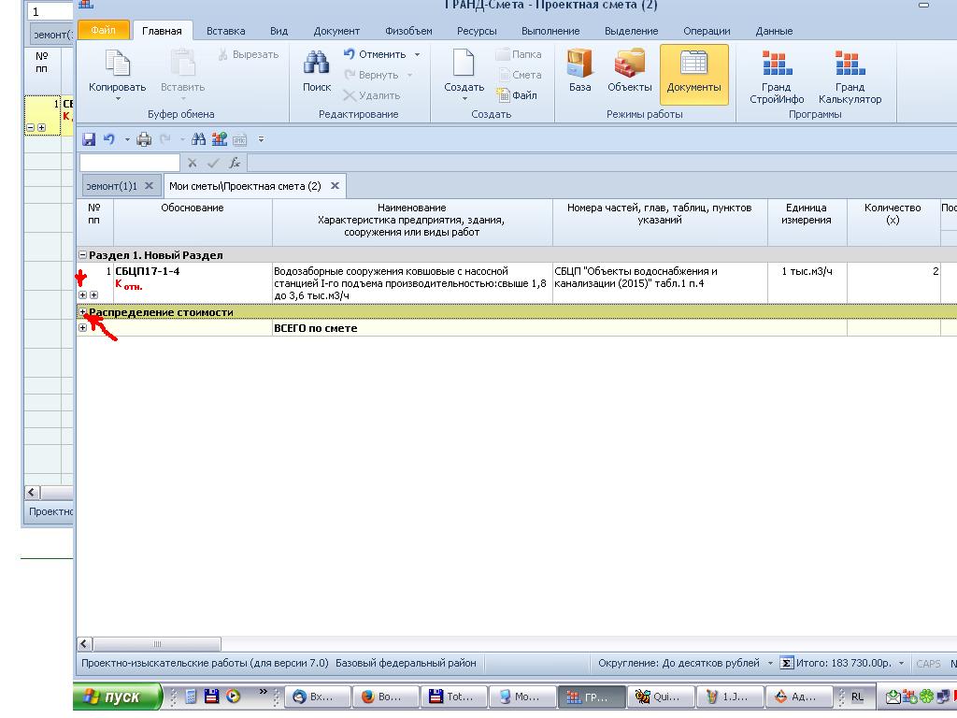Image resolution: width=957 pixels, height=718 pixels.
Task: Click the Вырезать scissors button
Action: [x=249, y=54]
